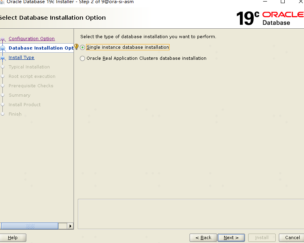Click the installer title bar app icon
The image size is (304, 243).
(x=2, y=2)
